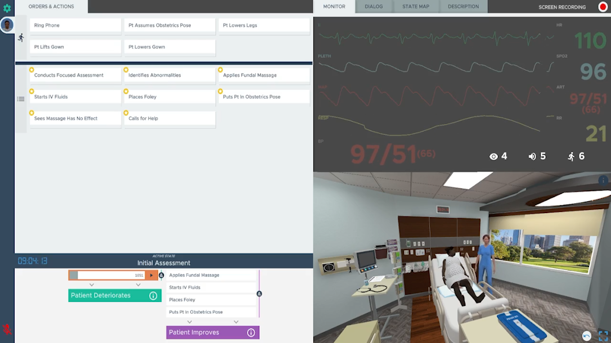Select the patient avatar in the sidebar
611x343 pixels.
click(x=7, y=25)
